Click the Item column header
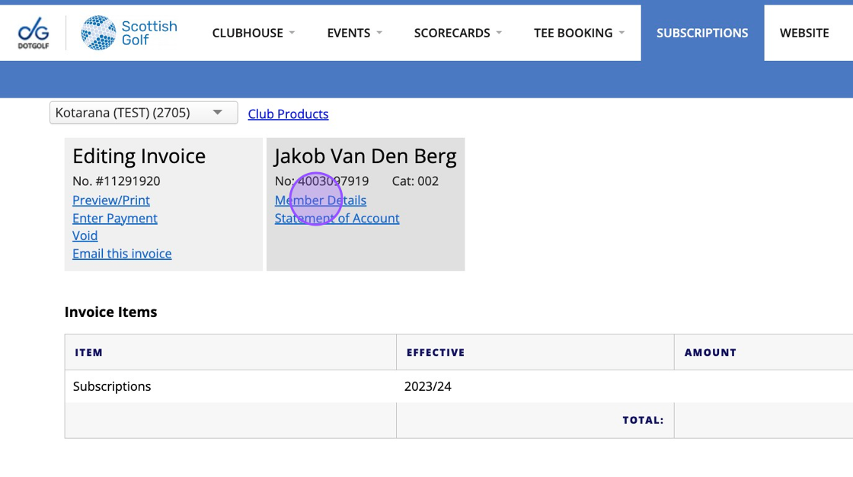Image resolution: width=853 pixels, height=477 pixels. (88, 353)
